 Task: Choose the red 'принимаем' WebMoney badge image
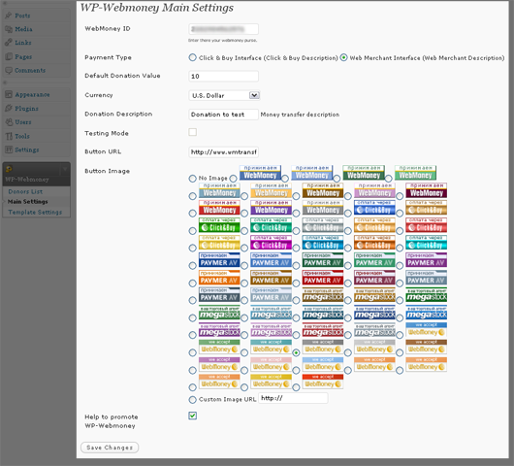tap(219, 208)
